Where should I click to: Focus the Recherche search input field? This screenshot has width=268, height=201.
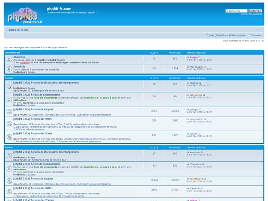(x=236, y=11)
